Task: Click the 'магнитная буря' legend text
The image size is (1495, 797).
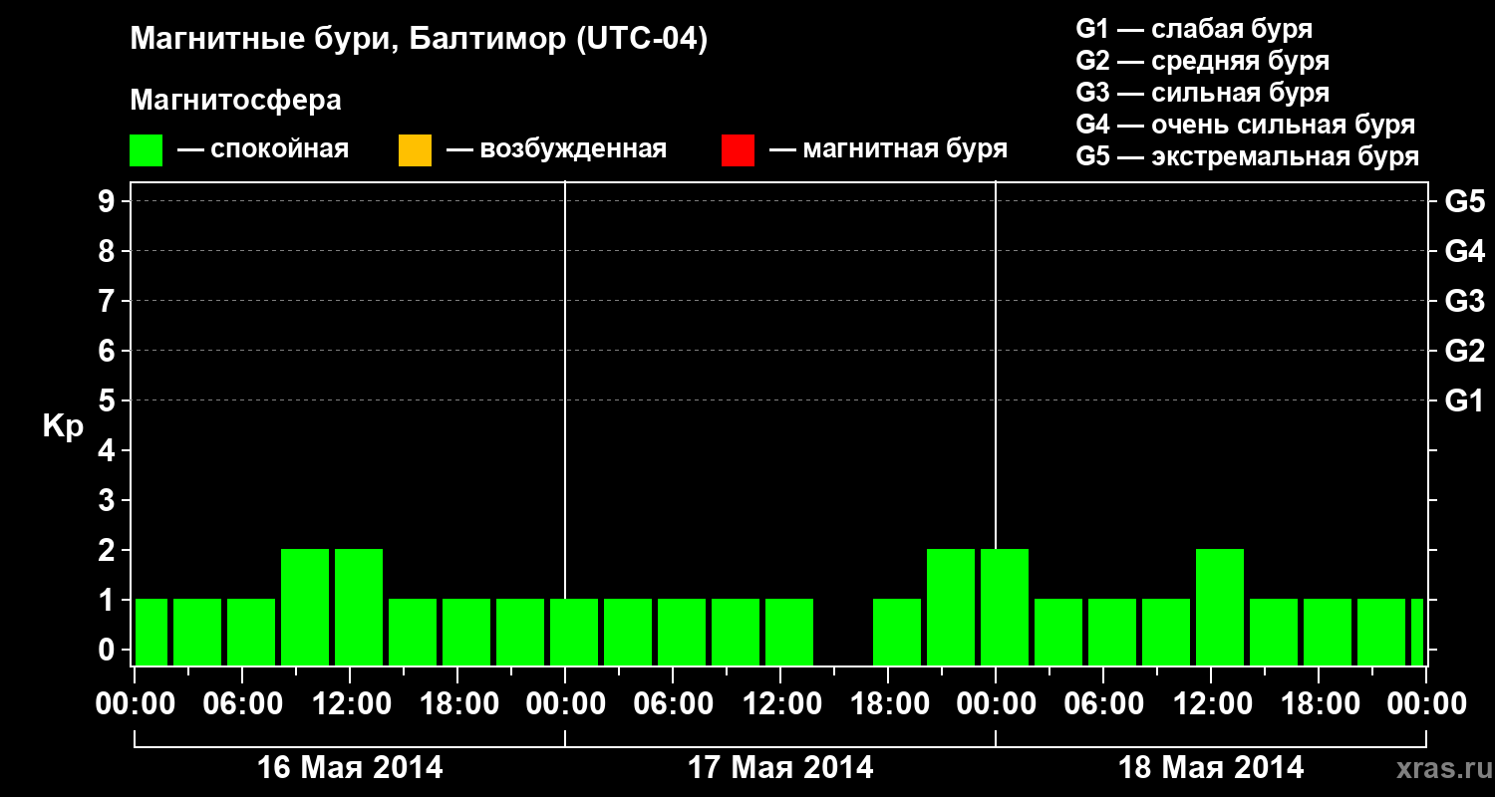Action: 905,150
